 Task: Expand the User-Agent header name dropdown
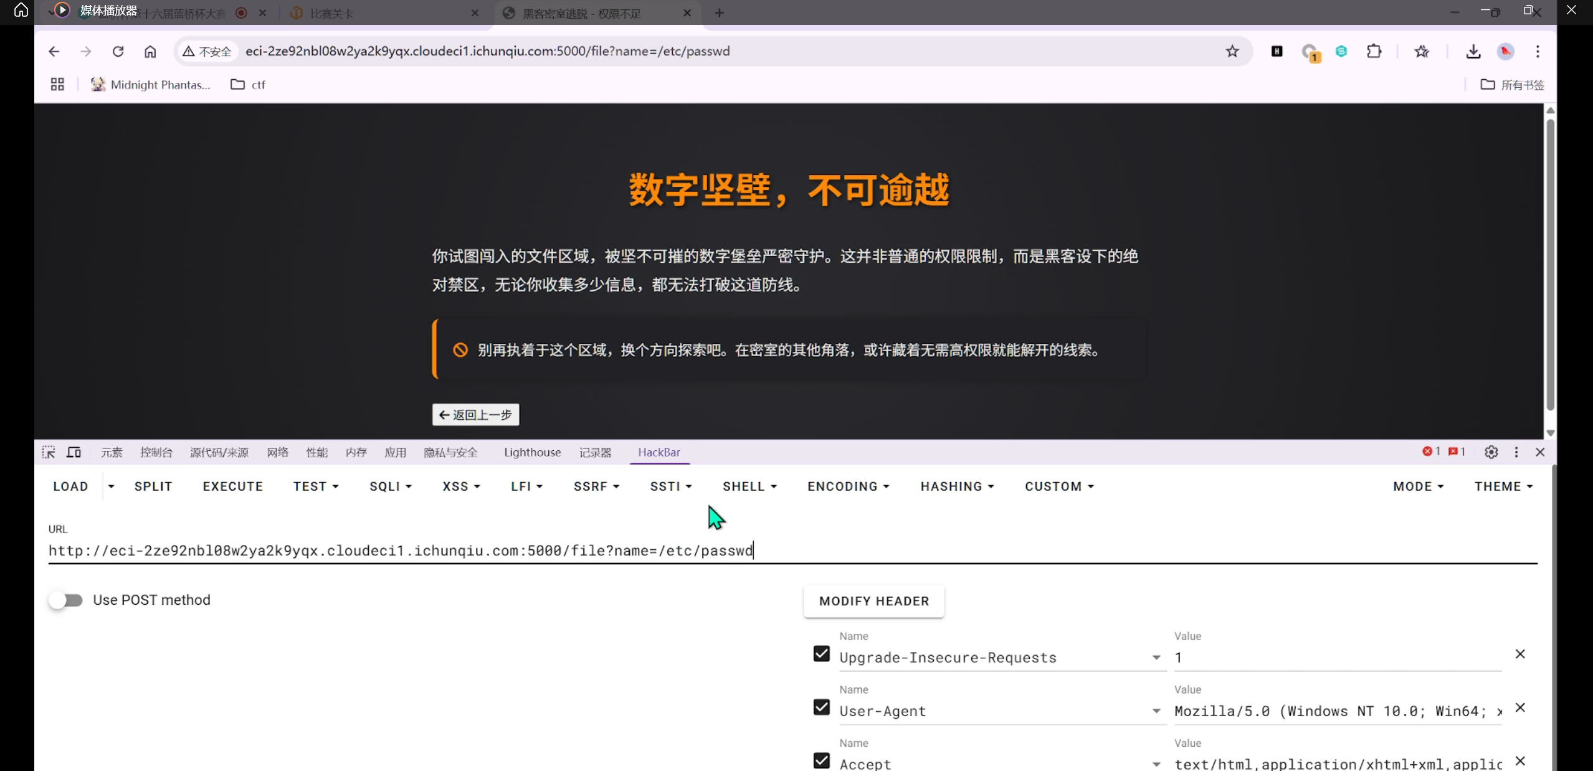tap(1156, 711)
